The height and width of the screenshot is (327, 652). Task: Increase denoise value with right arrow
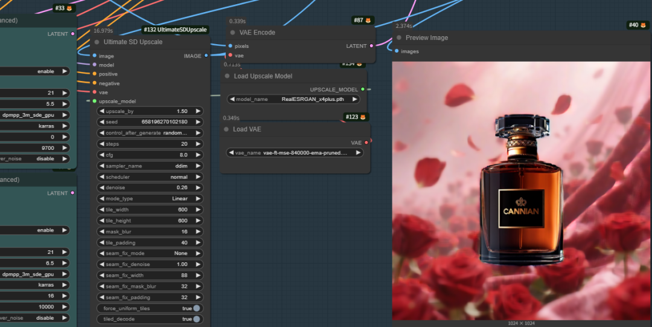pyautogui.click(x=198, y=187)
